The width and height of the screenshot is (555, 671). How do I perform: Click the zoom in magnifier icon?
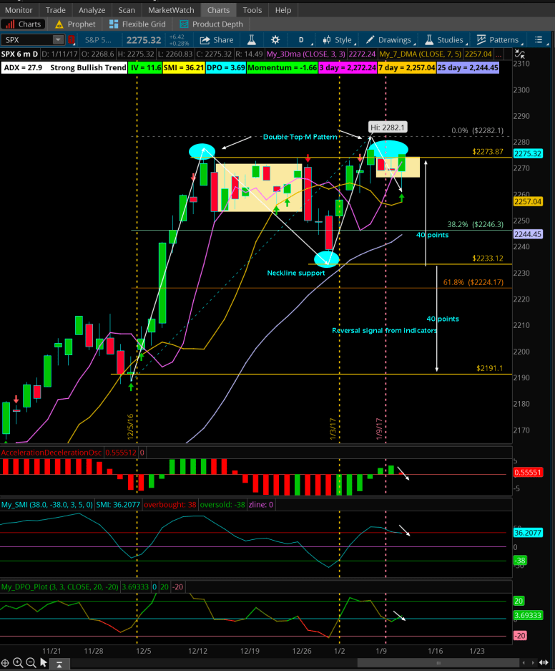[x=18, y=662]
